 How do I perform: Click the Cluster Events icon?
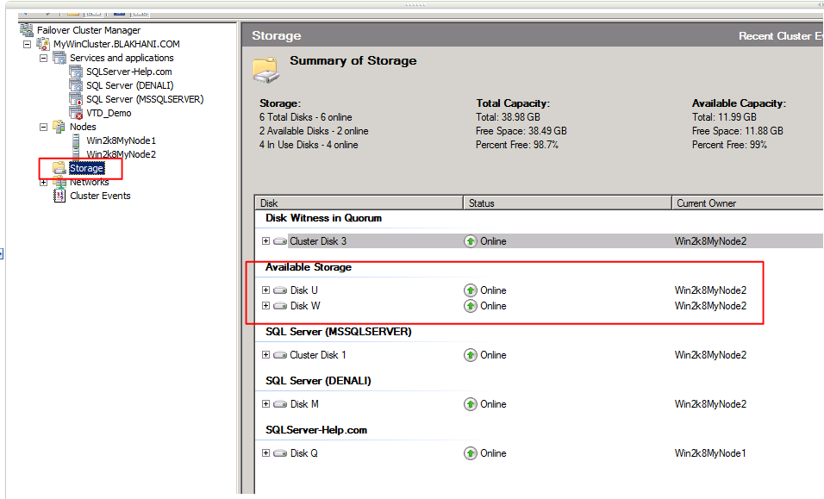coord(59,196)
